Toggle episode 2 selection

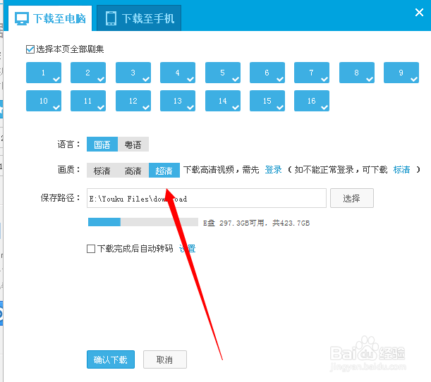click(x=88, y=73)
